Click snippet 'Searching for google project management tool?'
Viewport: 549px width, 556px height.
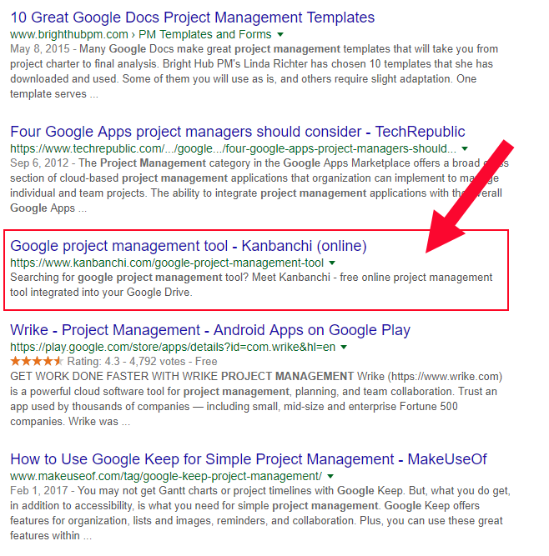click(x=129, y=278)
